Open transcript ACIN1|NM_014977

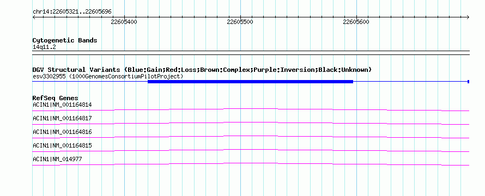pos(57,159)
